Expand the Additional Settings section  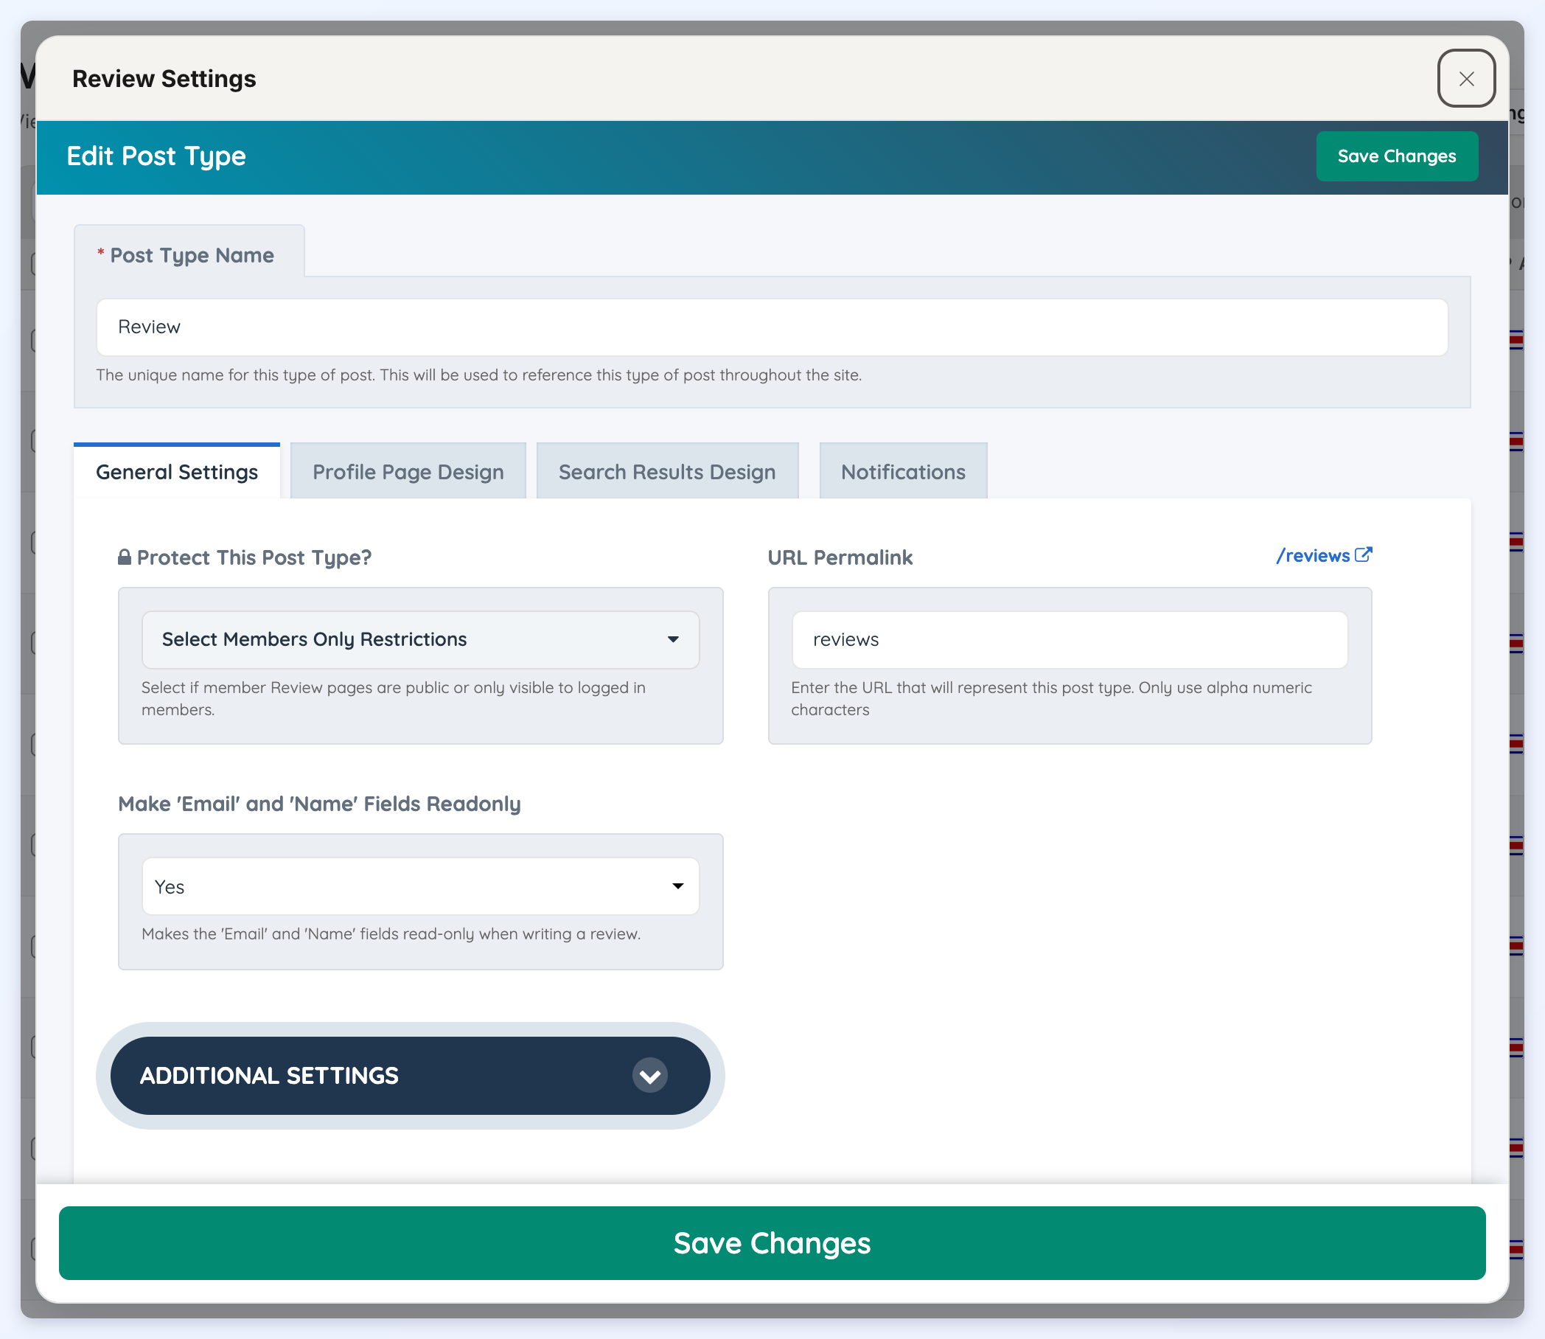tap(410, 1075)
